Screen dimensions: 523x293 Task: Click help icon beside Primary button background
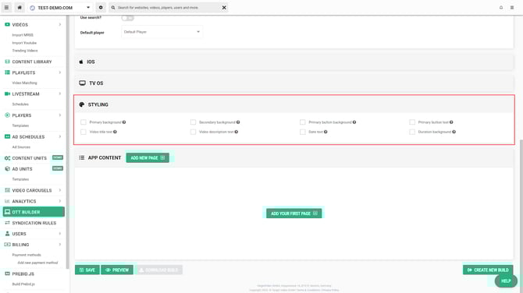click(x=354, y=122)
